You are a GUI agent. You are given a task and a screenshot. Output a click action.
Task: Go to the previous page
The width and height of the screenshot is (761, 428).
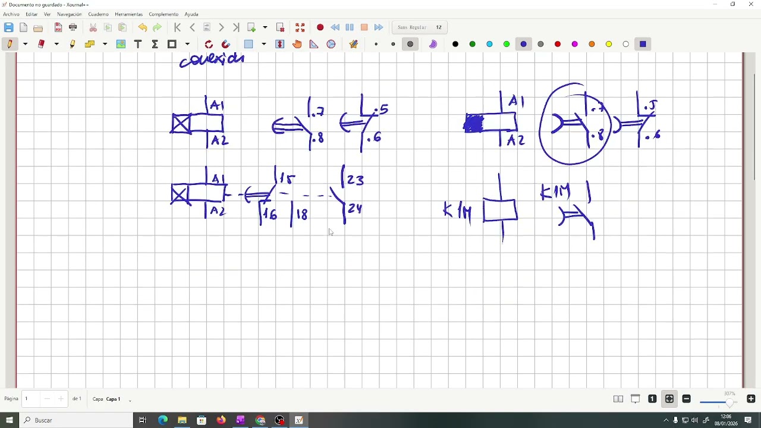(x=193, y=28)
